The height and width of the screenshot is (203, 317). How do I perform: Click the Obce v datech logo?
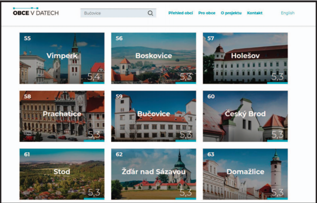tap(36, 12)
